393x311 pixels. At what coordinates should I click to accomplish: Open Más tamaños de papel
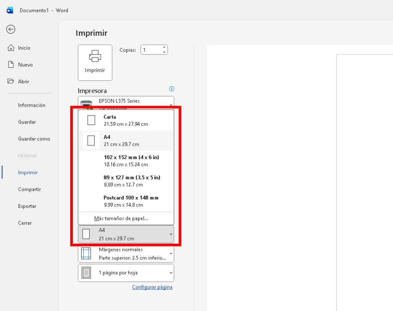[121, 218]
